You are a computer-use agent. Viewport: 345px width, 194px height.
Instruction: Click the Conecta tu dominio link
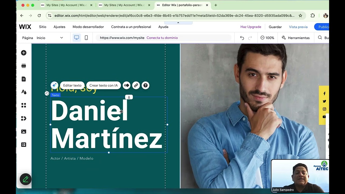tap(162, 38)
